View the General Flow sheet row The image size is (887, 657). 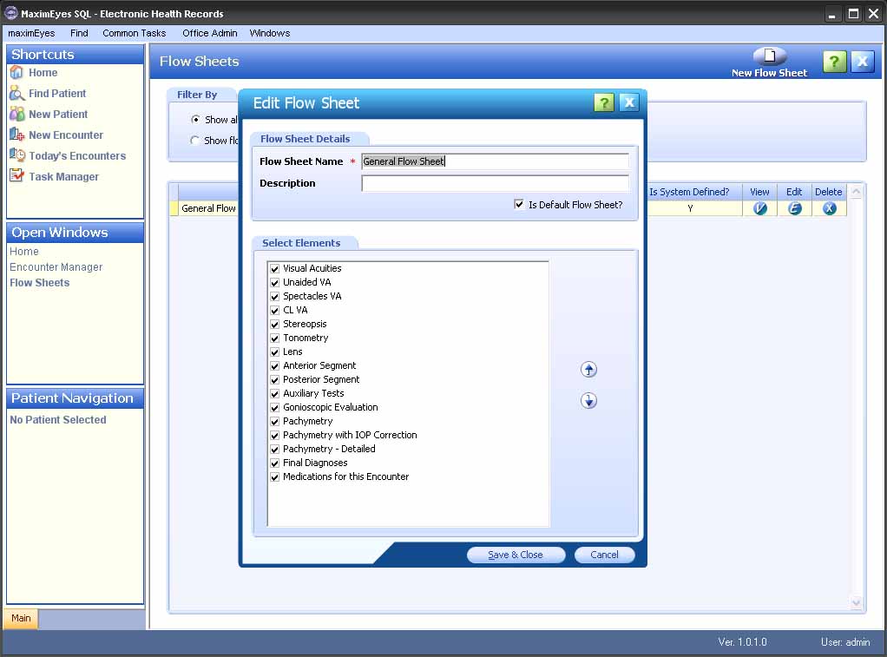click(759, 208)
